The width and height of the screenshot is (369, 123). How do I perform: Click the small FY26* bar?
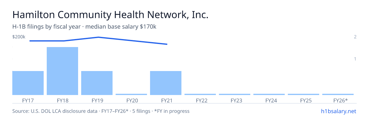(338, 94)
